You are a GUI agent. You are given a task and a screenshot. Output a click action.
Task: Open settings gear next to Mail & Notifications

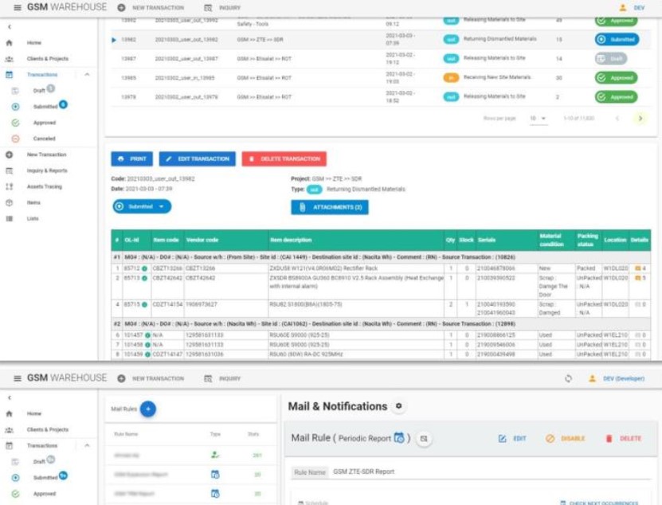[399, 406]
